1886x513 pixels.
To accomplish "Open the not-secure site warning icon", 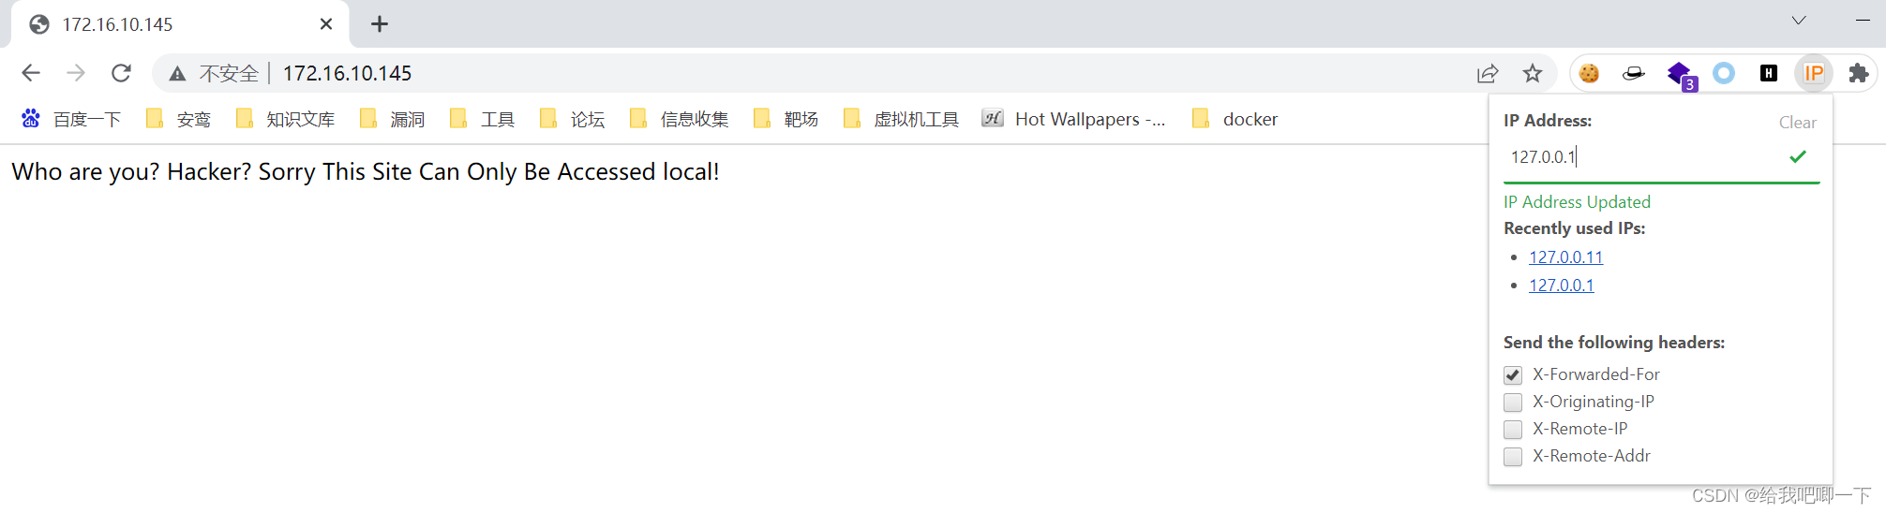I will [x=177, y=73].
